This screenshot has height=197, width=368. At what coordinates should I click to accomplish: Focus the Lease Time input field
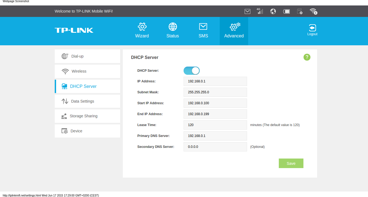[x=215, y=125]
